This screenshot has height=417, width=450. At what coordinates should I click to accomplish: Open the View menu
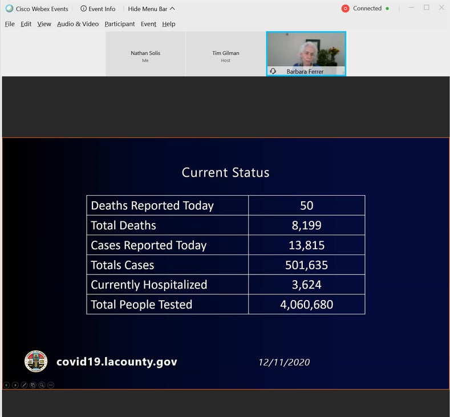44,24
